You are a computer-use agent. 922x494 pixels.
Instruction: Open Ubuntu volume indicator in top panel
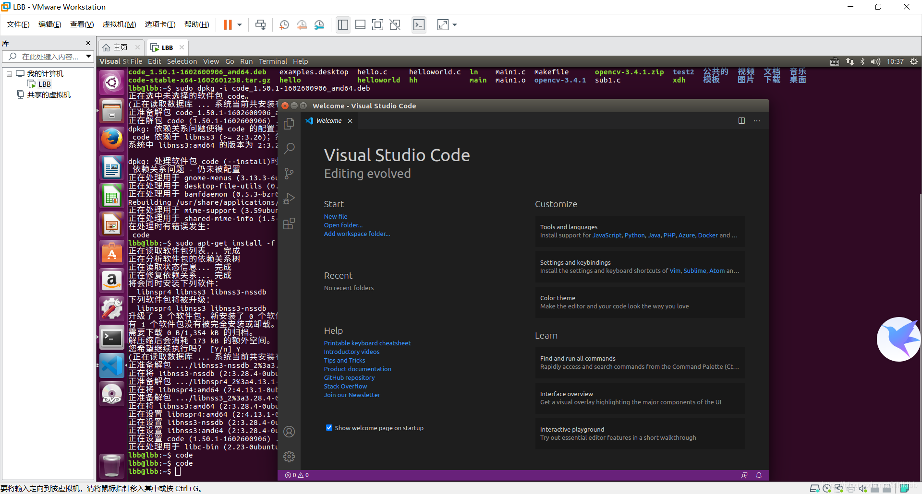coord(875,61)
